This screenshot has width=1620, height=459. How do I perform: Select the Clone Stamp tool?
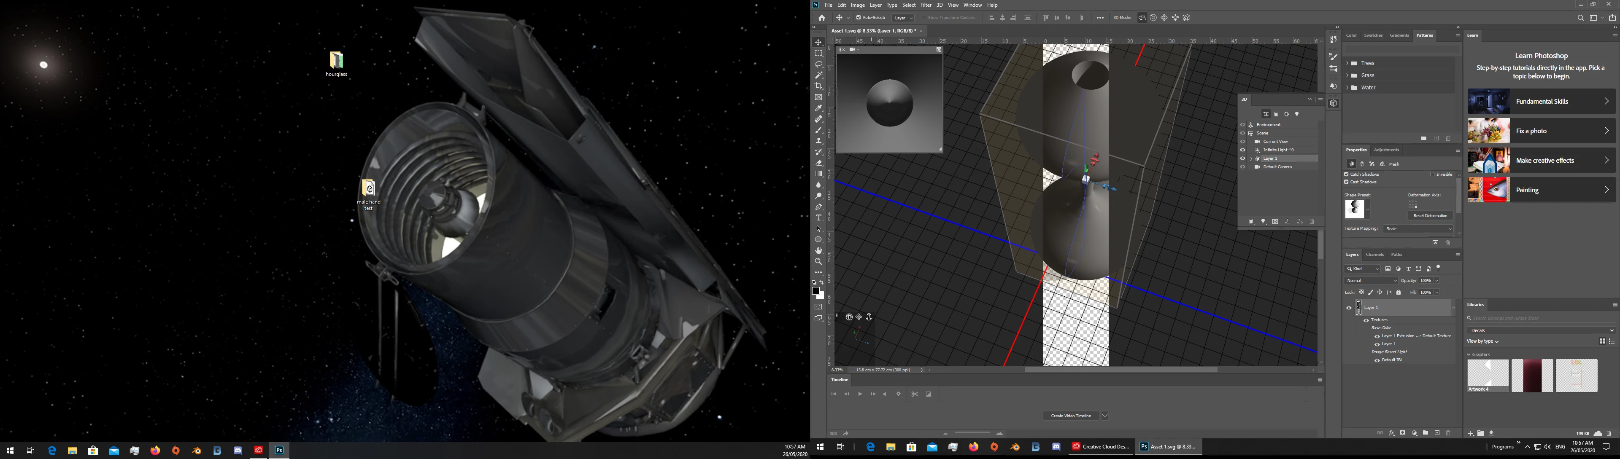[x=818, y=141]
